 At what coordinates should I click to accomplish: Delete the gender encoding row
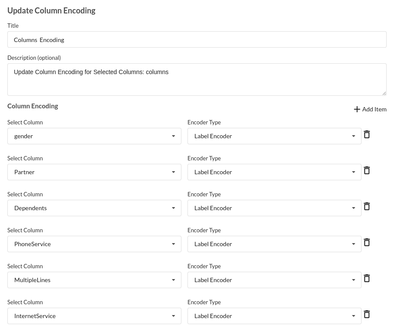(367, 134)
